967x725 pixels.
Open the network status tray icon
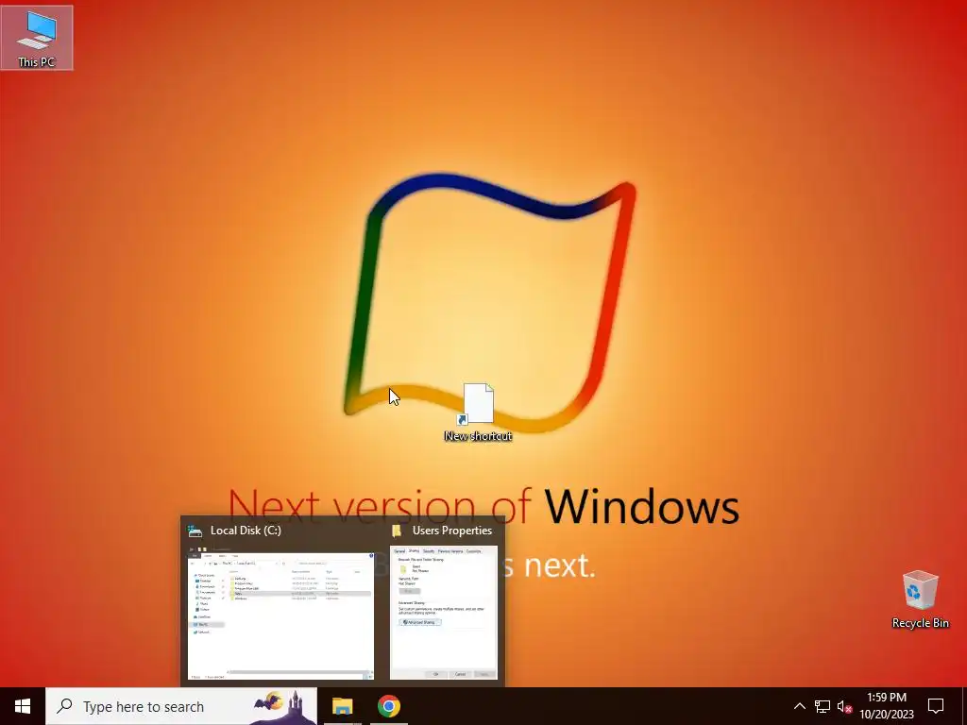click(823, 706)
